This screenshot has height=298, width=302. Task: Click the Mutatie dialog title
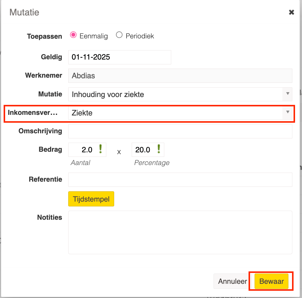tap(24, 12)
